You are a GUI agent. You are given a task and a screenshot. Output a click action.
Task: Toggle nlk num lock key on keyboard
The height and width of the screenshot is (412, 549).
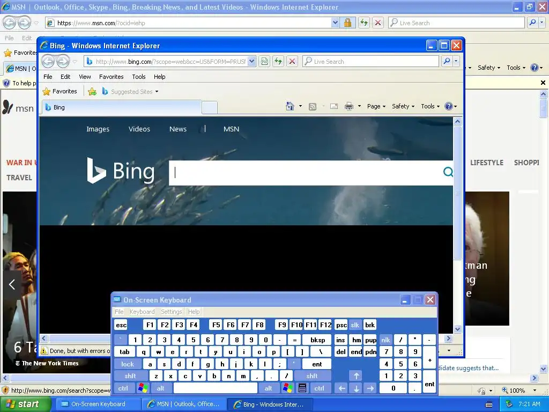(x=385, y=340)
